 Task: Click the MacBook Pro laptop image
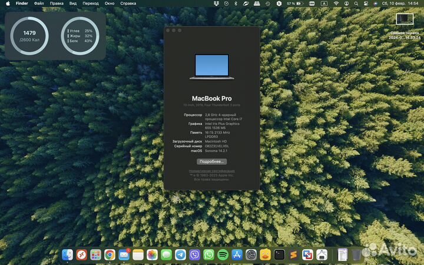click(x=212, y=67)
